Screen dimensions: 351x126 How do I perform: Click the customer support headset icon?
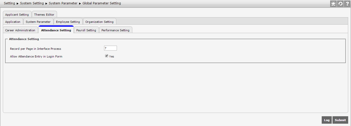click(333, 4)
